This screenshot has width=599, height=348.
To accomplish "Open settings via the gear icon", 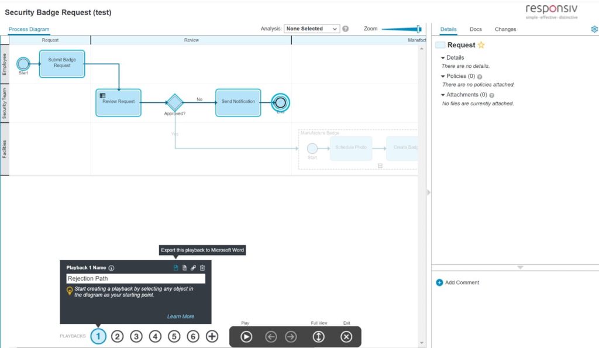I will [594, 29].
